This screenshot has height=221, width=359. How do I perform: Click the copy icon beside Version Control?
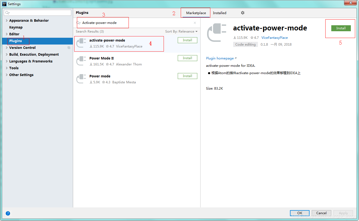[x=69, y=48]
